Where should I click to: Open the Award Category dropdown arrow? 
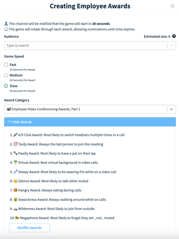(x=171, y=109)
